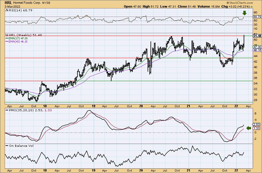Click year 22 label under OBV panel
This screenshot has width=262, height=173.
(x=236, y=170)
